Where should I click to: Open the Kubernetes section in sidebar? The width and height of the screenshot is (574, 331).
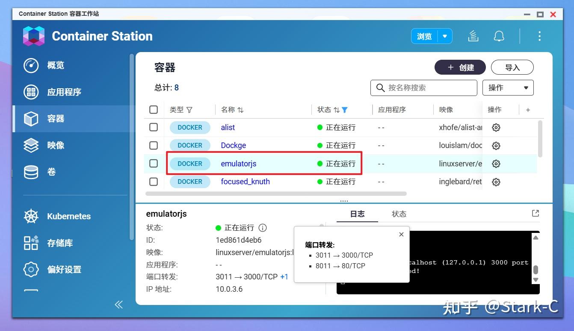click(x=68, y=216)
